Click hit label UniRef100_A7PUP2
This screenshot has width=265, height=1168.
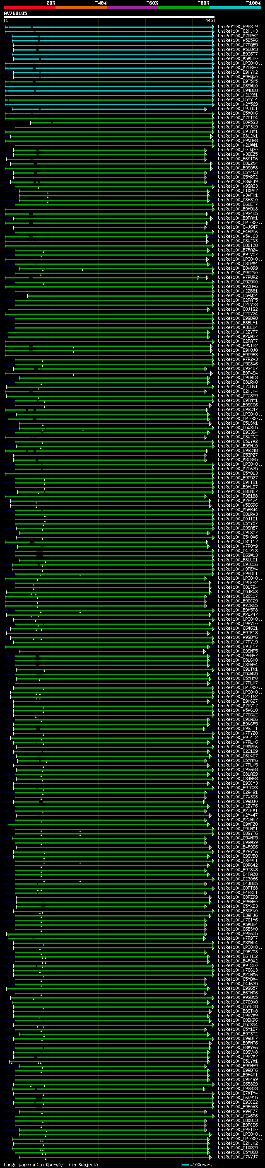click(238, 277)
